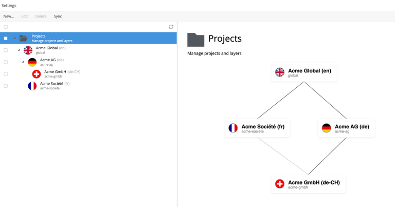Open the New... menu
This screenshot has height=207, width=395.
[x=9, y=16]
